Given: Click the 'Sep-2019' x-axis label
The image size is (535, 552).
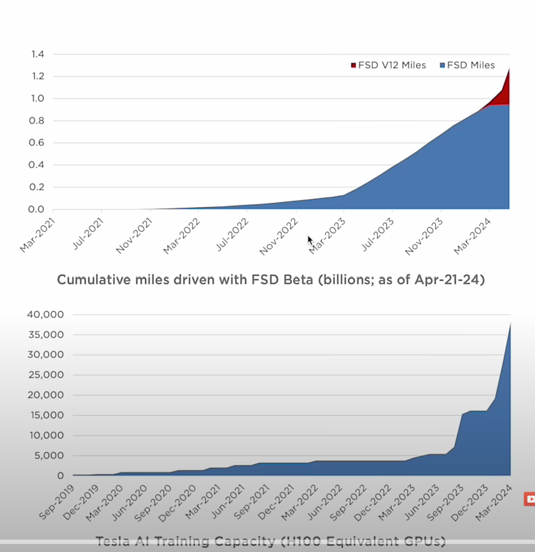Looking at the screenshot, I should (56, 502).
